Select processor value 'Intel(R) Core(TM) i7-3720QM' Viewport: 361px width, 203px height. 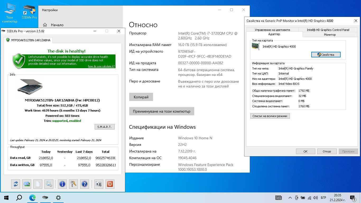coord(208,36)
